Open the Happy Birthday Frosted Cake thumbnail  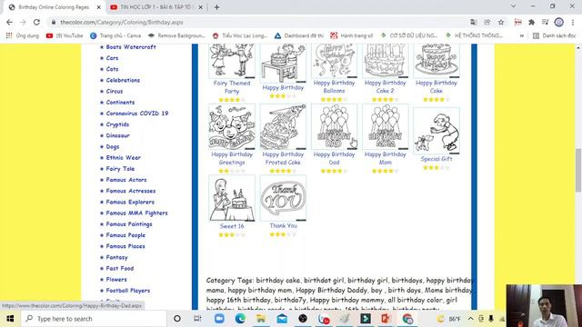283,127
